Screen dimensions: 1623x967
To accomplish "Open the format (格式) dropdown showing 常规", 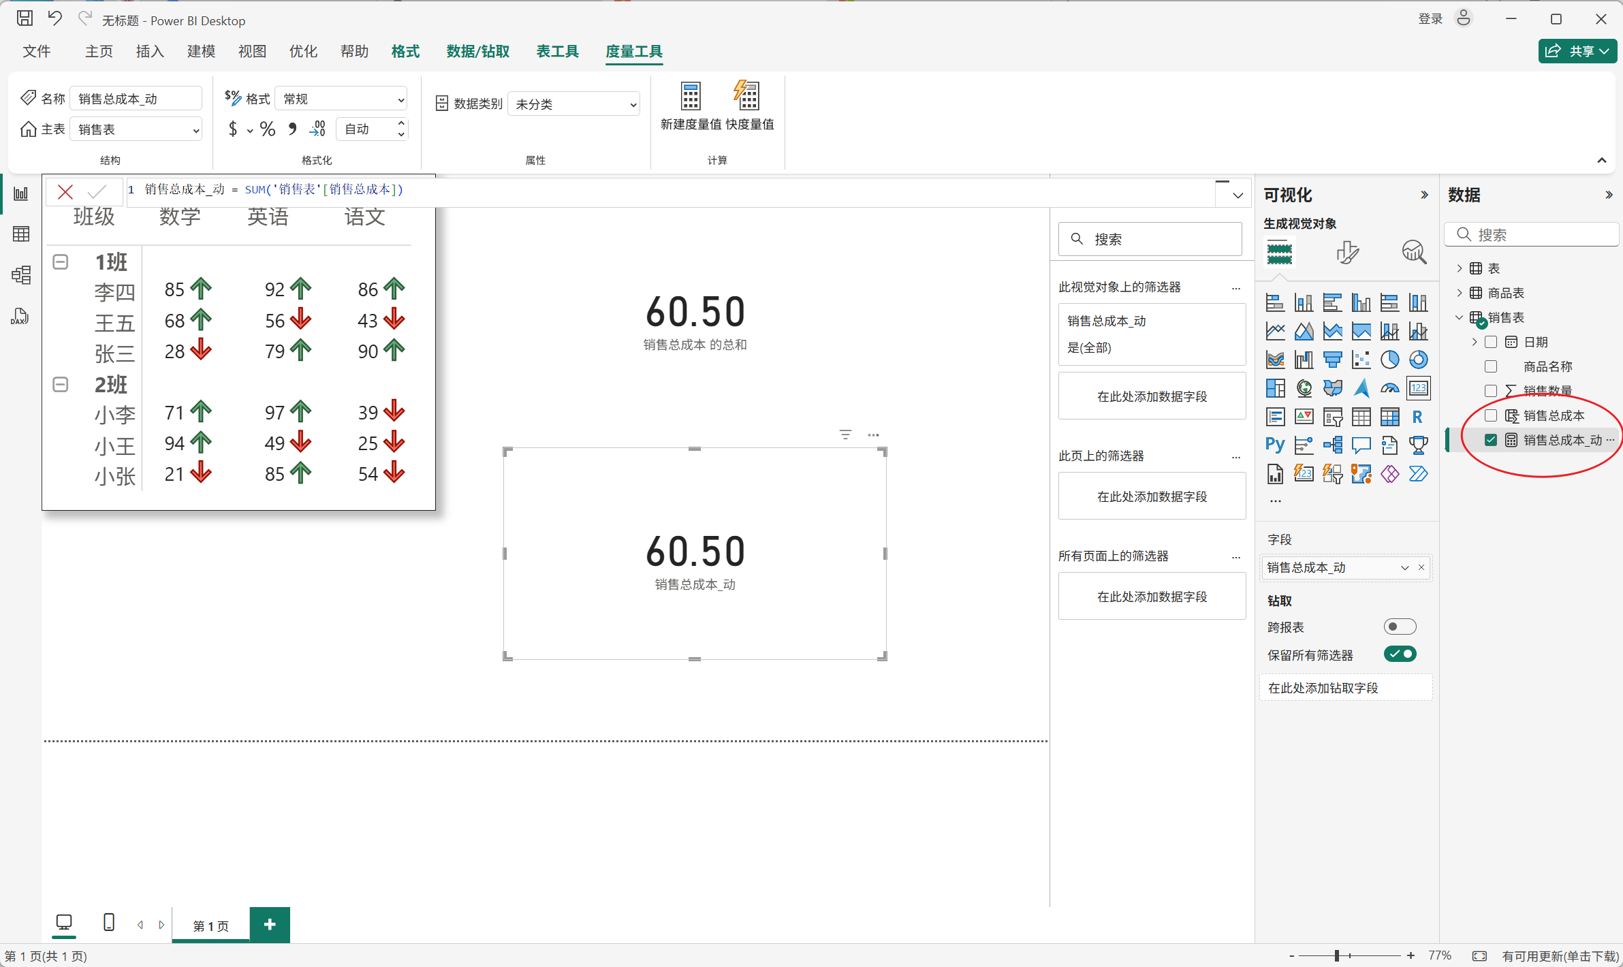I will point(341,99).
